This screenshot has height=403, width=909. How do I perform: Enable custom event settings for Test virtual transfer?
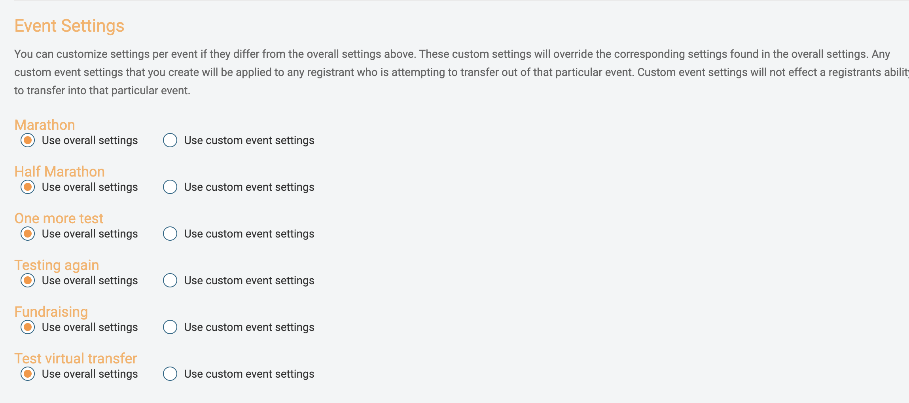tap(170, 373)
